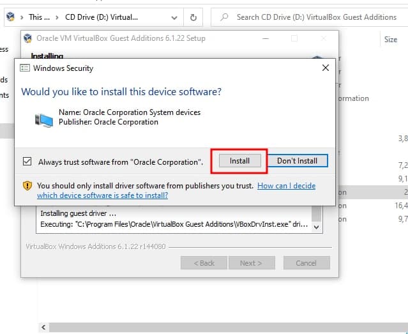Refresh the File Explorer address bar

pyautogui.click(x=193, y=17)
